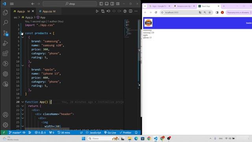Open Microsoft Edge from taskbar
252x142 pixels.
pos(136,138)
